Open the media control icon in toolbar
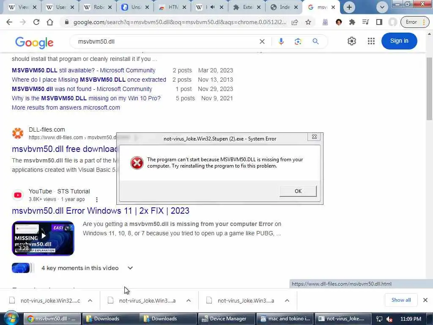This screenshot has width=433, height=325. pos(366,22)
